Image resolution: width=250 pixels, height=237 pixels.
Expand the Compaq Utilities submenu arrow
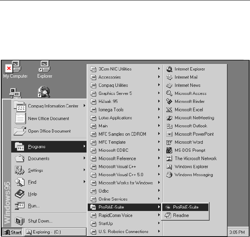pos(159,85)
